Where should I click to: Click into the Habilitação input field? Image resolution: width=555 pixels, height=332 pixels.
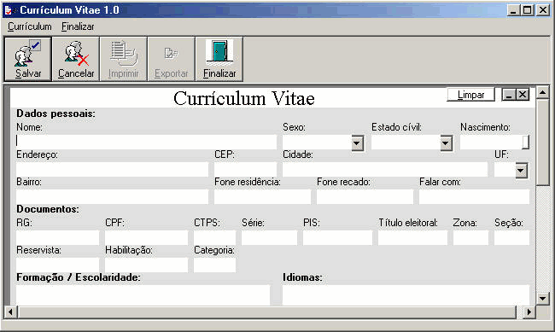click(x=146, y=265)
